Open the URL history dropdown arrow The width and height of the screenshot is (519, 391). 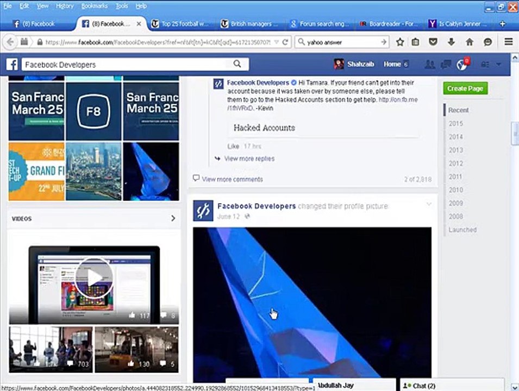tap(277, 42)
